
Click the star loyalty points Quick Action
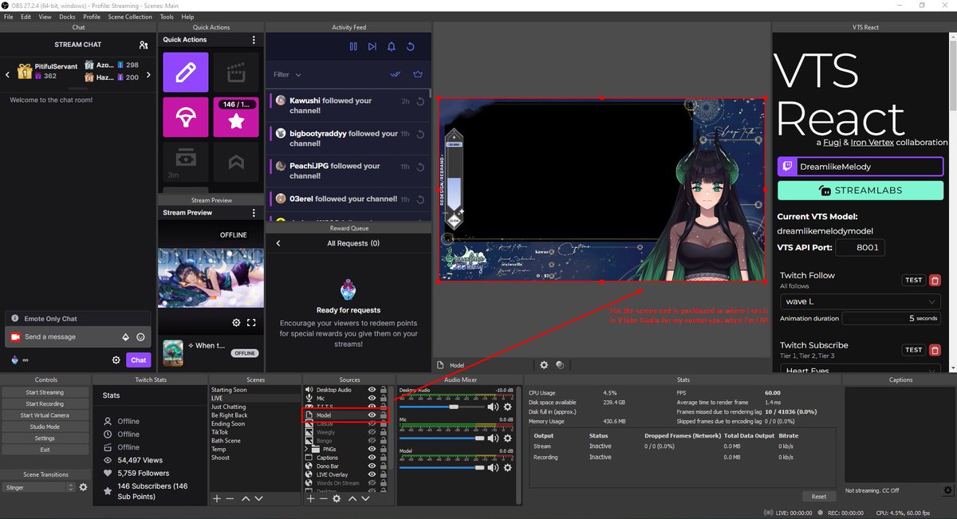pos(236,120)
